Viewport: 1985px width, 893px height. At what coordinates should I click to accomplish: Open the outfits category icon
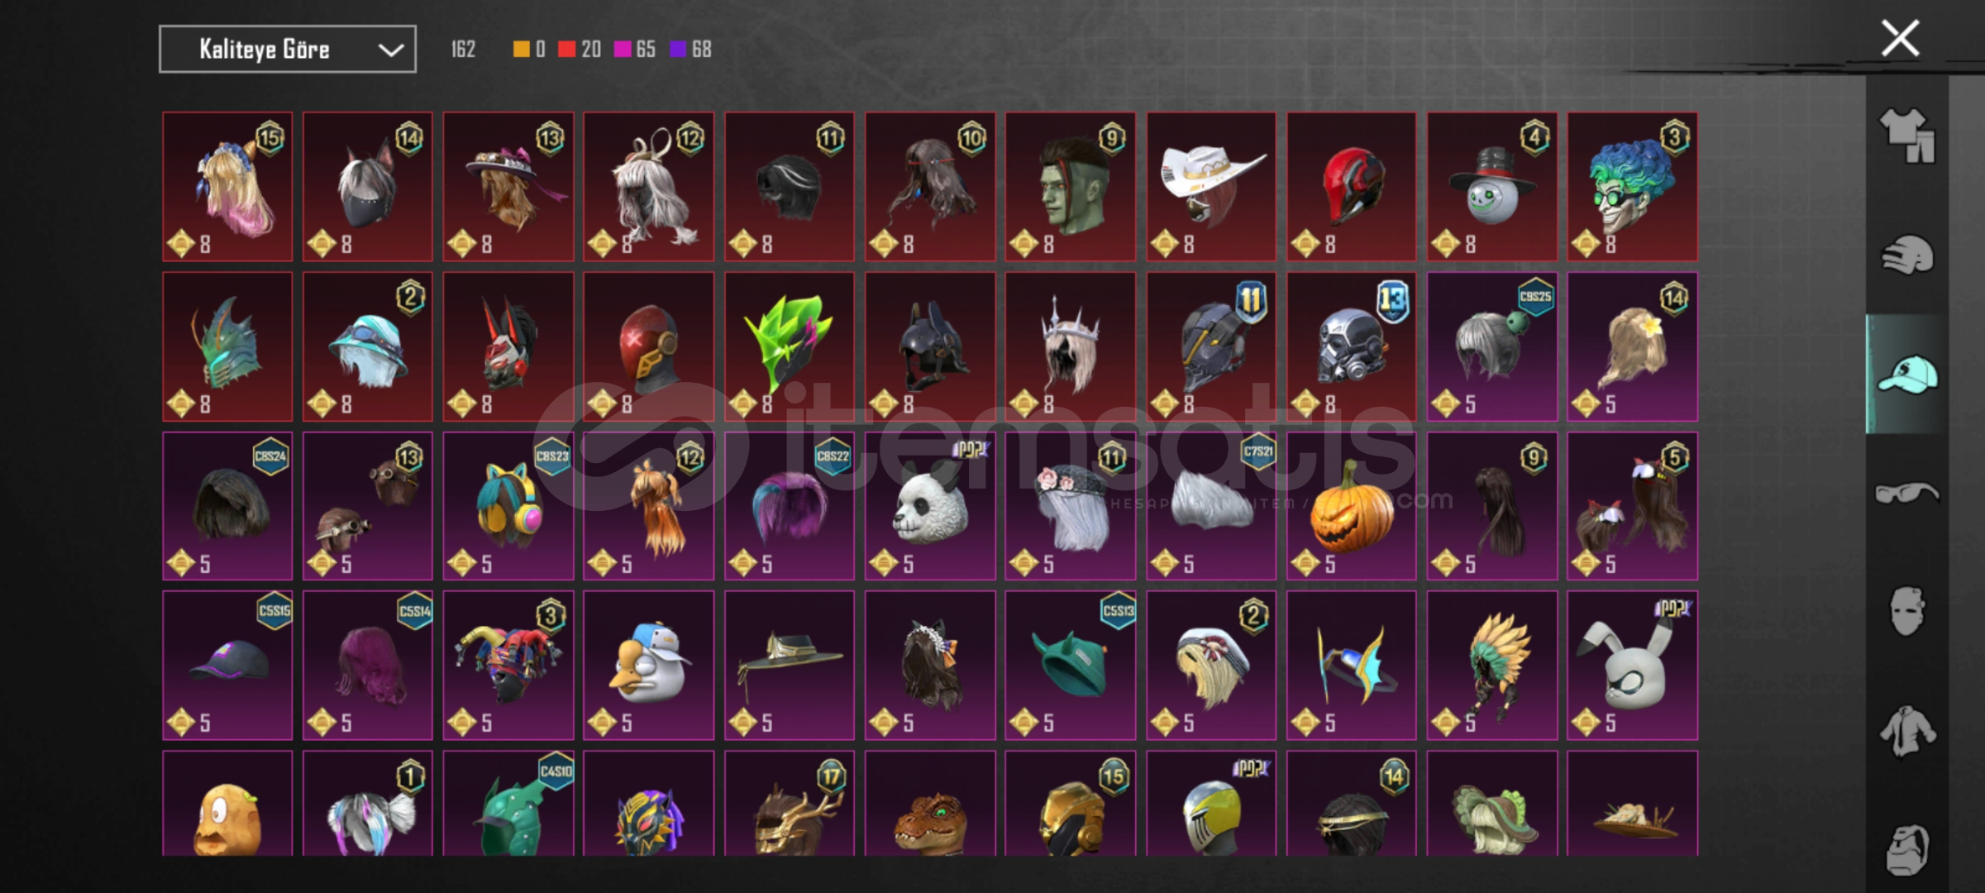tap(1908, 136)
